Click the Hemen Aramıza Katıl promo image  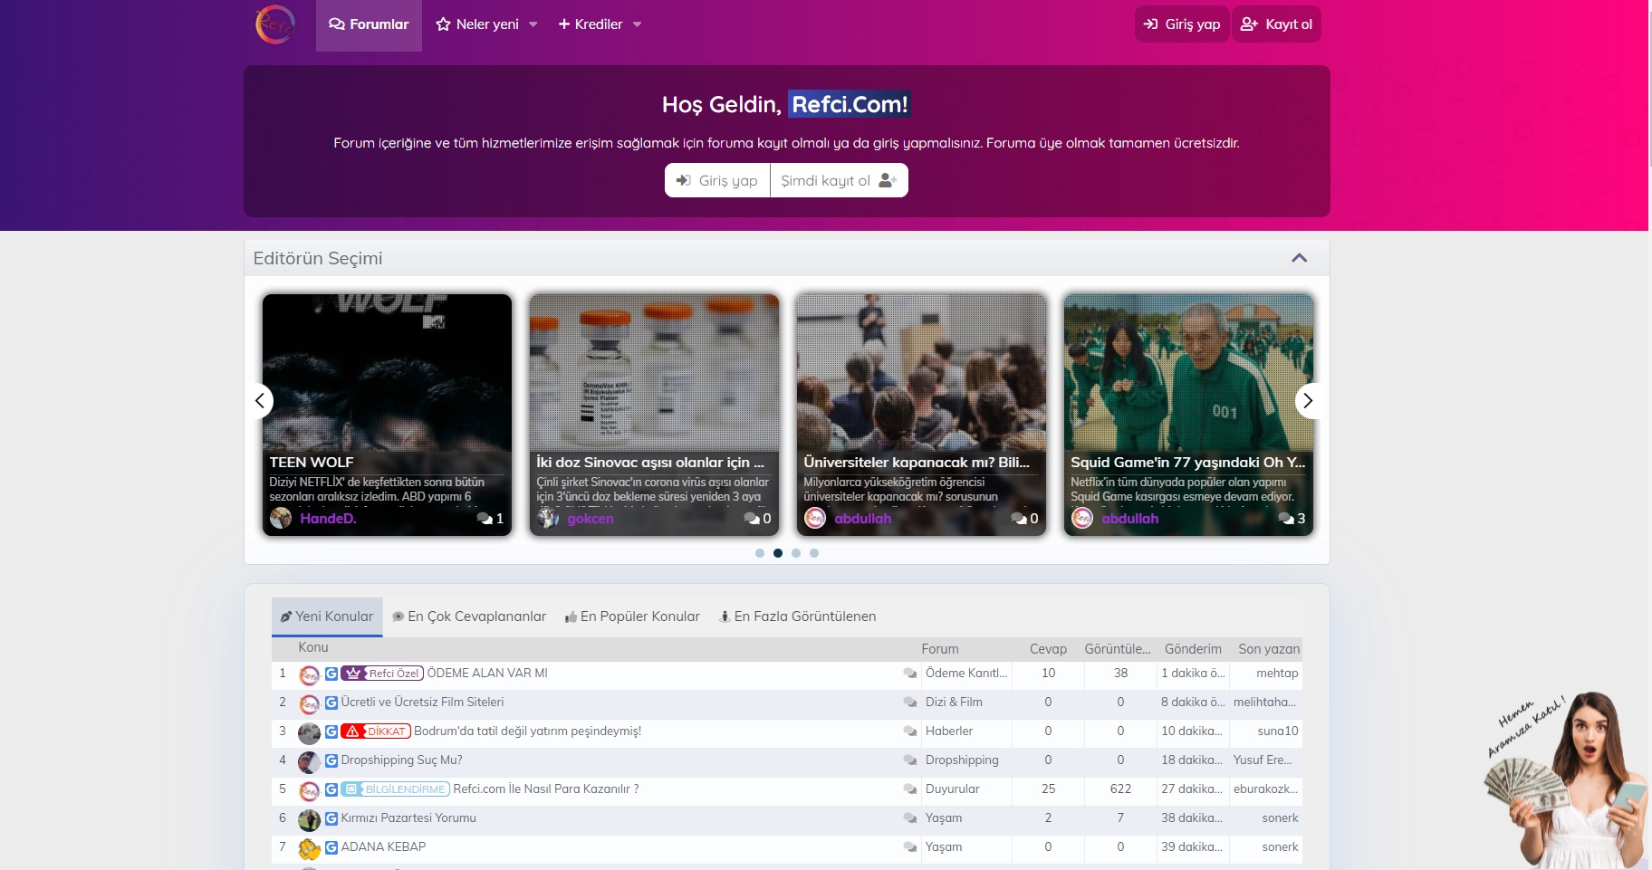[x=1565, y=779]
